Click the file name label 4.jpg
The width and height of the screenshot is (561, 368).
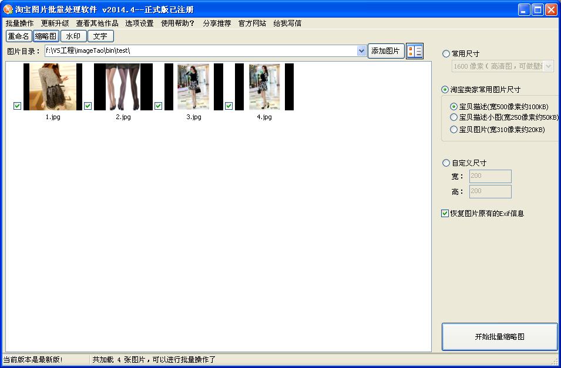click(x=264, y=117)
